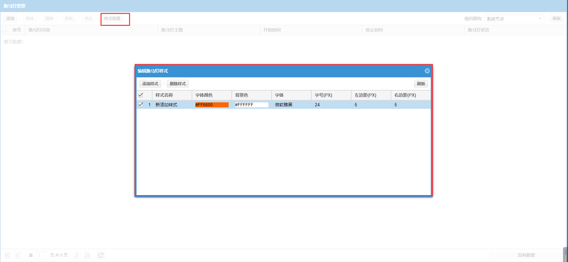This screenshot has width=568, height=262.
Task: Click the 跑马灯状态 column header
Action: click(x=515, y=30)
